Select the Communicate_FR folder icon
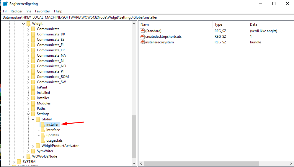294x167 pixels. click(33, 50)
